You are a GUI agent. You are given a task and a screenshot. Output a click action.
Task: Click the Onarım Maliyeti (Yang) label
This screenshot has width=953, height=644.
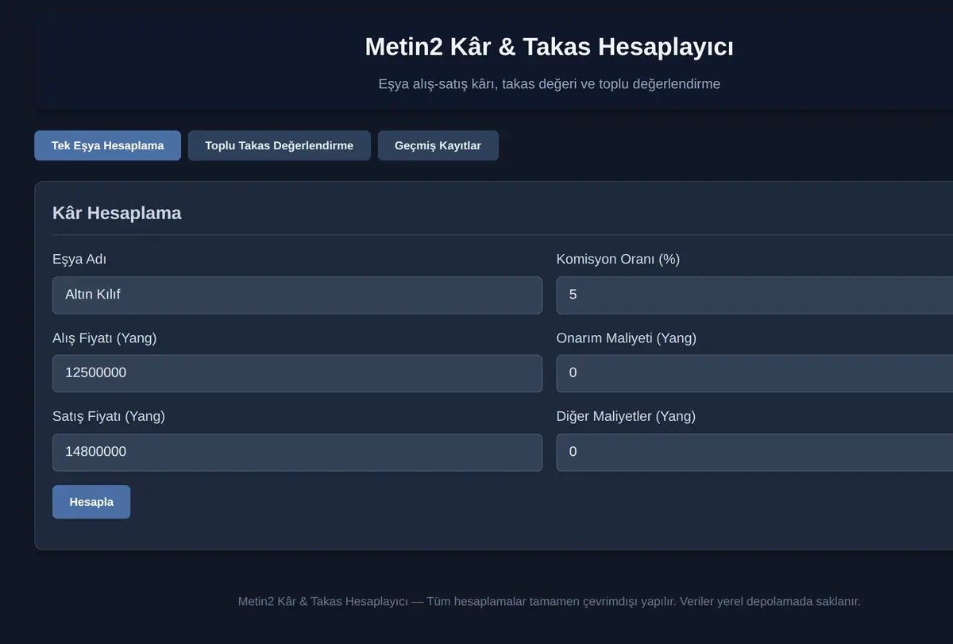pos(626,338)
